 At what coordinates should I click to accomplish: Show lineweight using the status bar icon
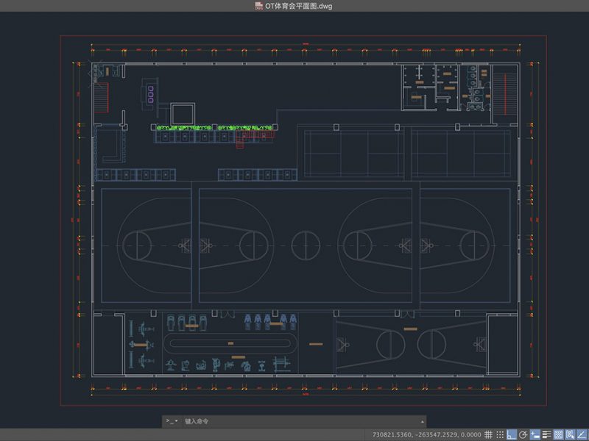tap(547, 434)
